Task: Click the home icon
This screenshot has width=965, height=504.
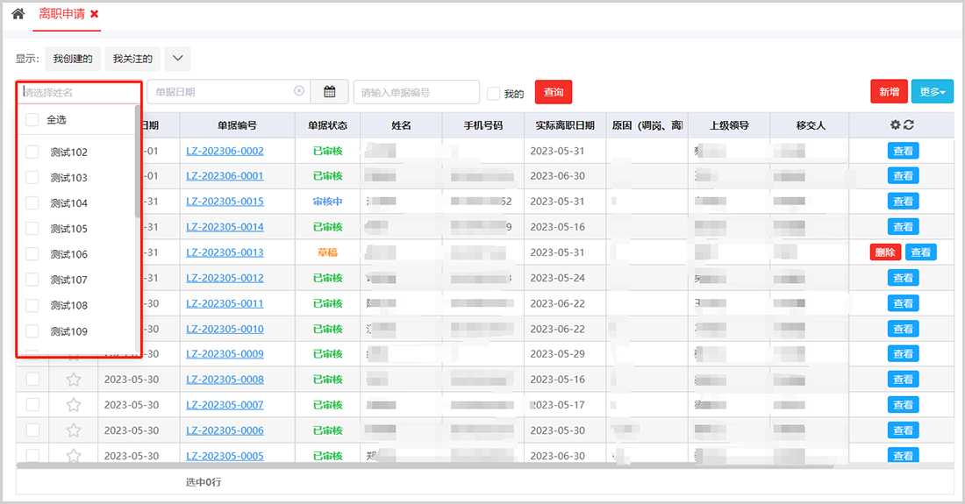Action: pos(18,14)
